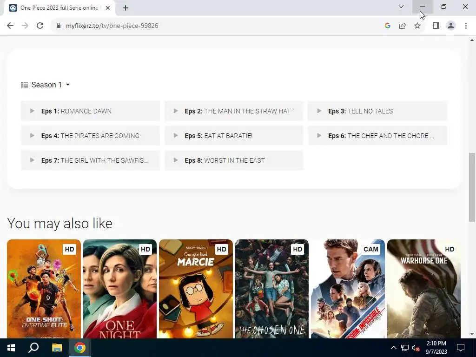Select the One Piece 2023 tab

tap(59, 8)
